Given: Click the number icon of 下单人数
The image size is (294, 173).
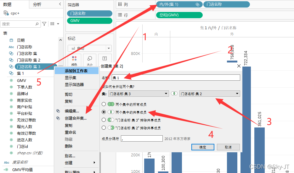Looking at the screenshot, I should pyautogui.click(x=11, y=87).
